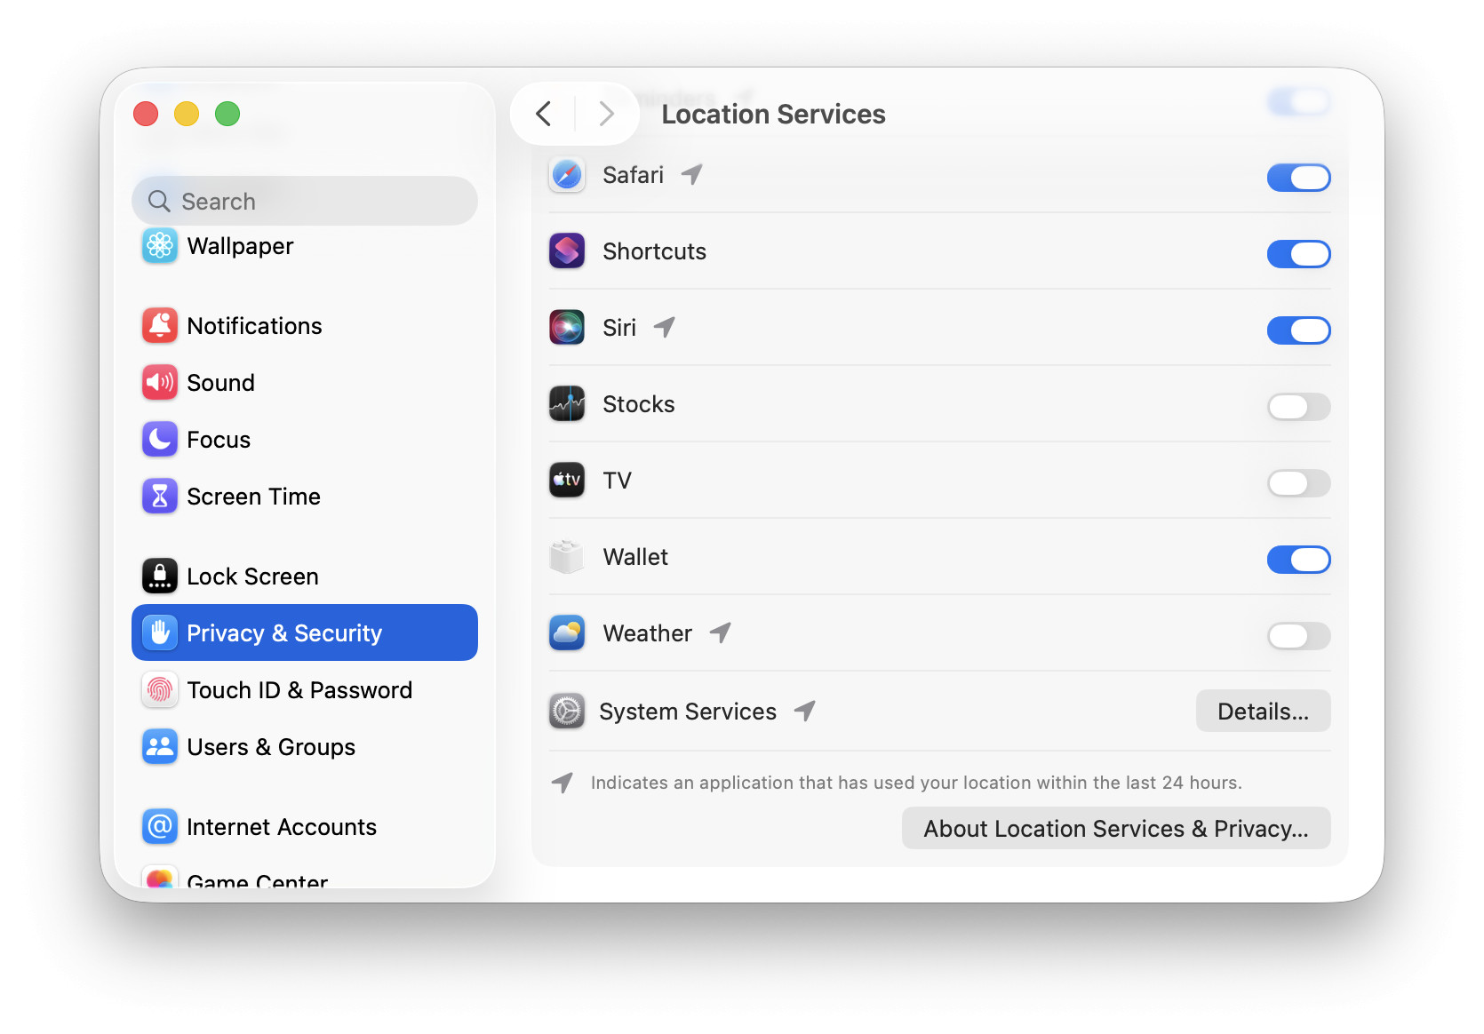Click the Focus moon icon
The image size is (1484, 1034).
(x=160, y=440)
